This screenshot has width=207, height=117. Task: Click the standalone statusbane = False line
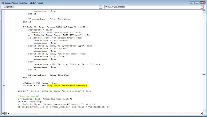[40, 30]
